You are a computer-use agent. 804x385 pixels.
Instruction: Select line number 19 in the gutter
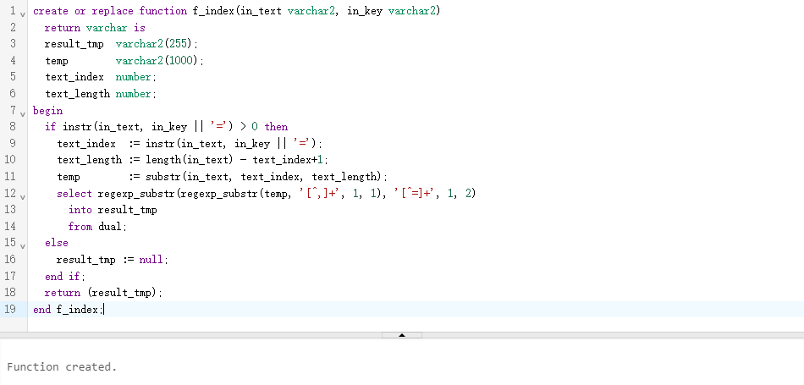(10, 309)
